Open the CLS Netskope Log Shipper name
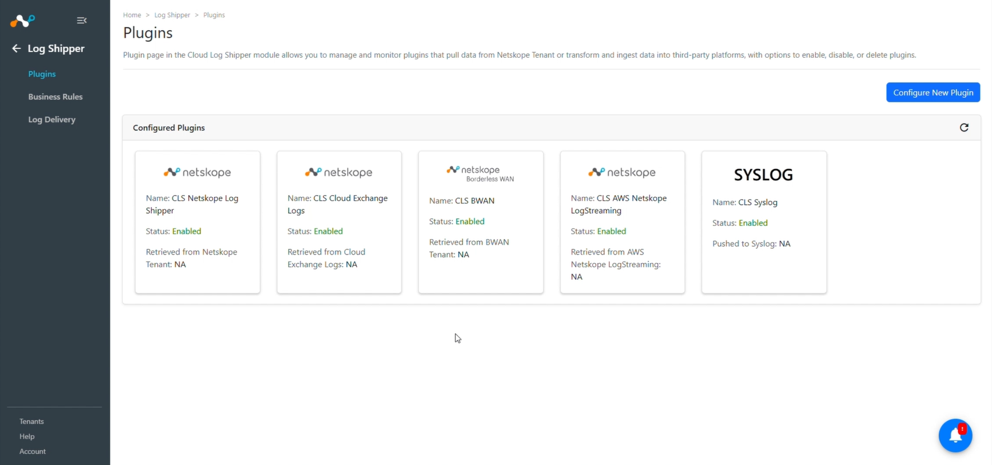 click(x=192, y=204)
